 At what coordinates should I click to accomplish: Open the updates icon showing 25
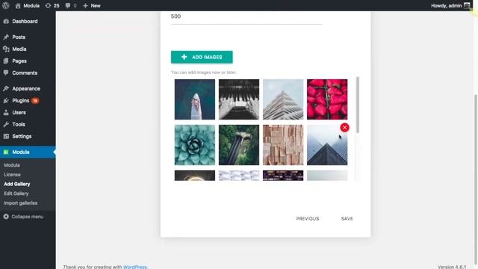[x=52, y=5]
